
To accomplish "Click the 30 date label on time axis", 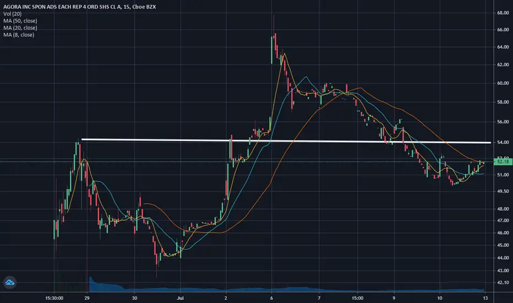I will pos(134,298).
